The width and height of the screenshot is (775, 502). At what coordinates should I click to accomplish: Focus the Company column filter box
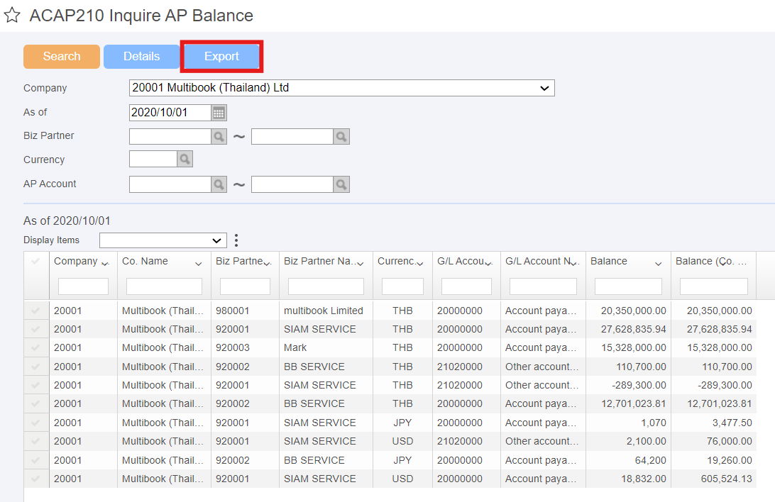point(83,286)
